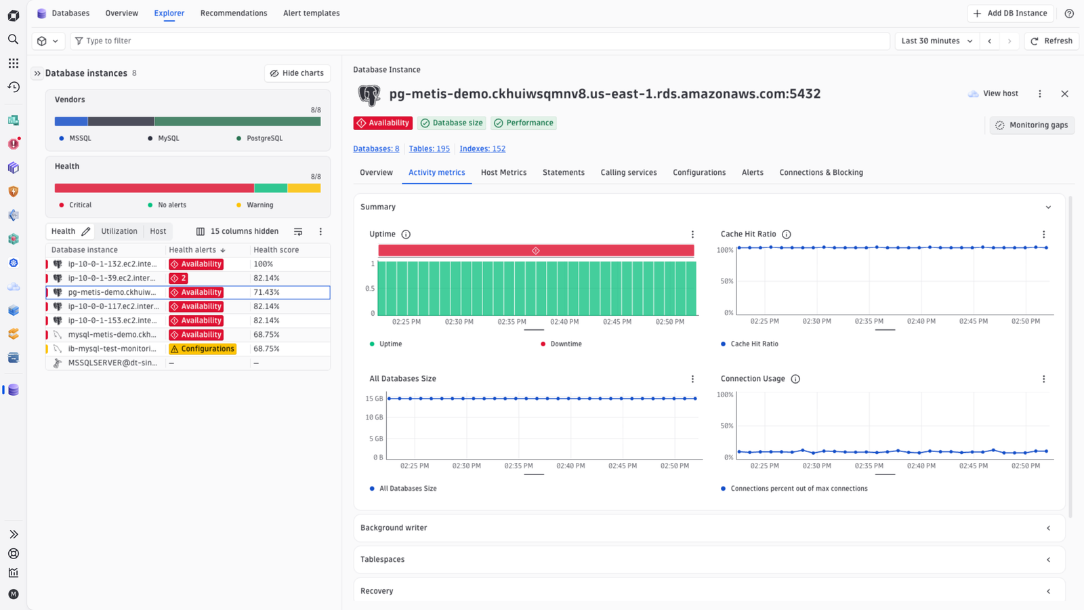Open table row density settings icon

pos(298,232)
